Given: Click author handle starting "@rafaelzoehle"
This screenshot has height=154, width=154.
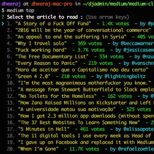Looking at the screenshot, I should coord(136,149).
